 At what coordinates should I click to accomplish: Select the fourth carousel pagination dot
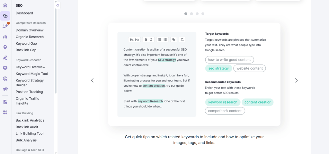tap(203, 14)
